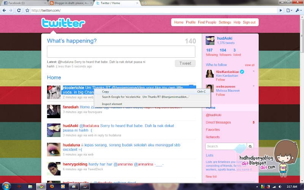Image resolution: width=304 pixels, height=190 pixels.
Task: Open hudaluna's eye avatar thumbnail
Action: [x=54, y=149]
